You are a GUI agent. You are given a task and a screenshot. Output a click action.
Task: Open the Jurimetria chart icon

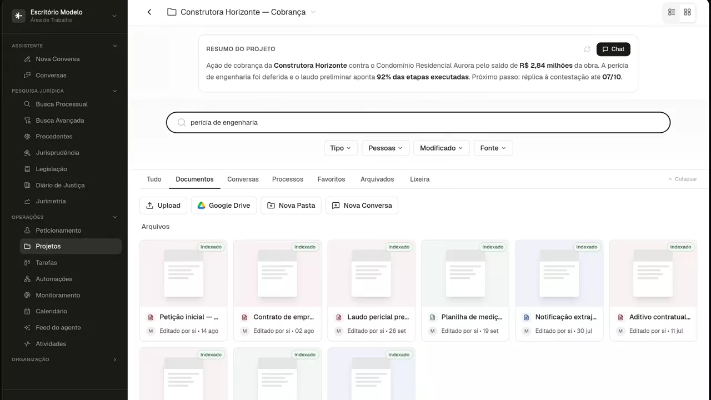[x=27, y=201]
